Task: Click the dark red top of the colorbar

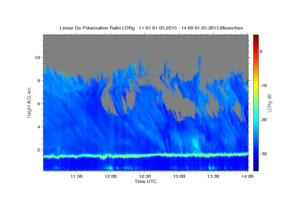Action: point(256,37)
